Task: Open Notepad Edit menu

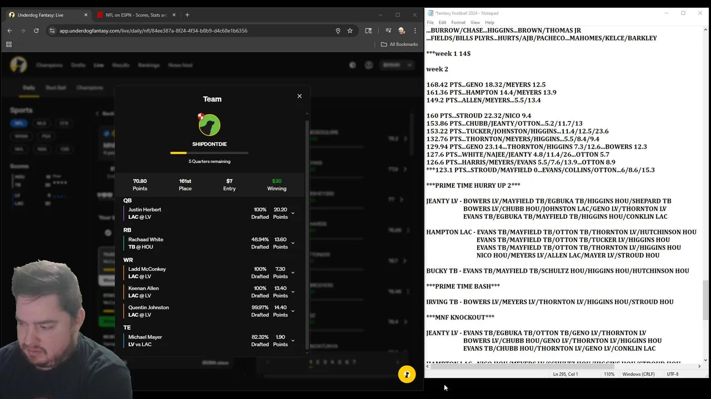Action: click(442, 23)
